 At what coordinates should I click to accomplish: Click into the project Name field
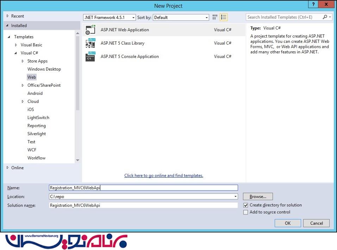[x=143, y=188]
